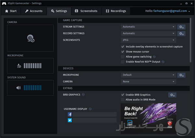Viewport: 195px width, 138px height.
Task: Open the Screenshots format JPEG dropdown
Action: tap(148, 40)
